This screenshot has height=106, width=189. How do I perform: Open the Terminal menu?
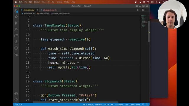point(59,2)
